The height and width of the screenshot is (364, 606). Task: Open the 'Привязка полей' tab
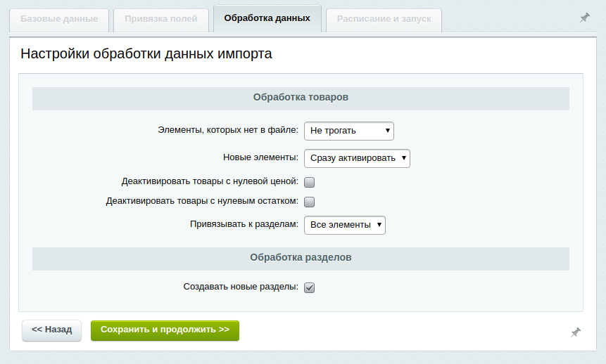[161, 19]
